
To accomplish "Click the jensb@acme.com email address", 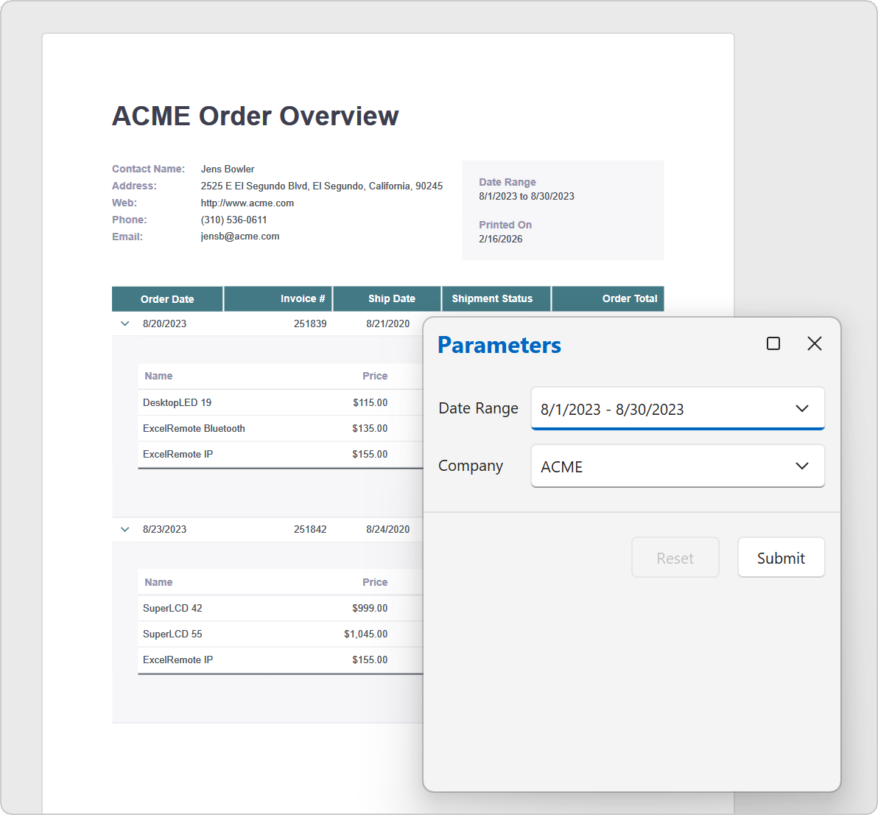I will pos(240,237).
